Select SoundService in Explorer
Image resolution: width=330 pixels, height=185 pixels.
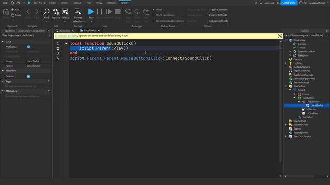point(301,133)
